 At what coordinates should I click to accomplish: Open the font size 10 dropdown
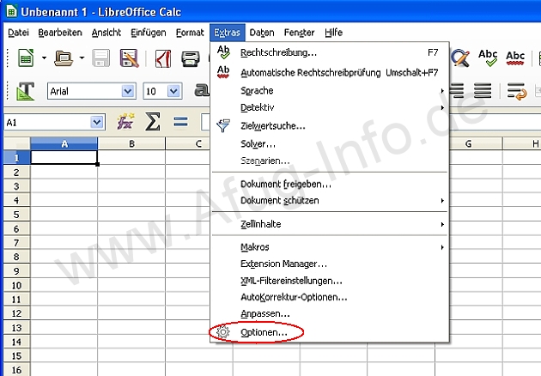point(173,91)
